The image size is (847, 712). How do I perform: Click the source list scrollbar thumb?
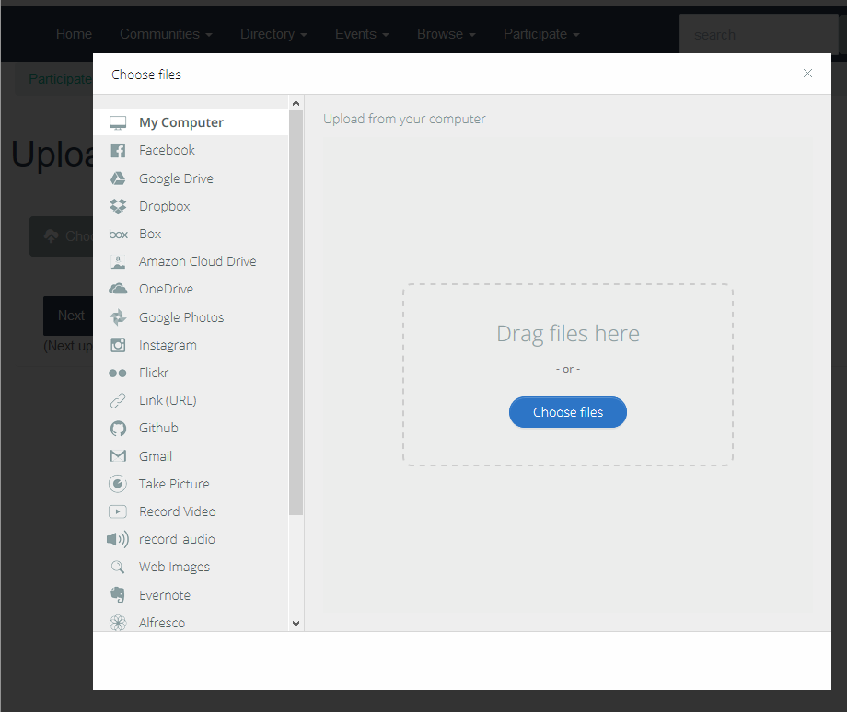coord(296,313)
